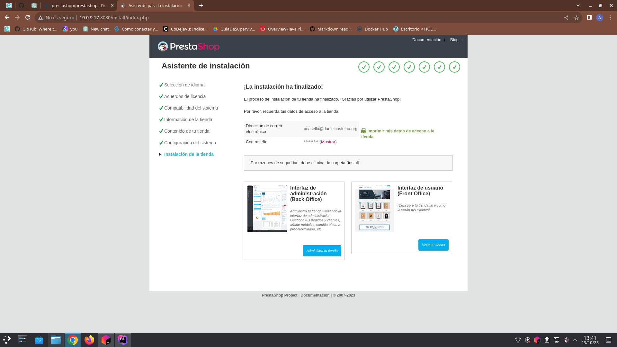Open PhpStorm from the taskbar
617x347 pixels.
click(123, 340)
